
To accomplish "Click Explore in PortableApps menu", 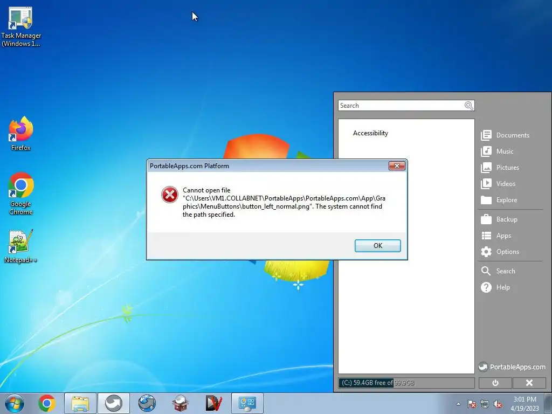I will point(499,200).
